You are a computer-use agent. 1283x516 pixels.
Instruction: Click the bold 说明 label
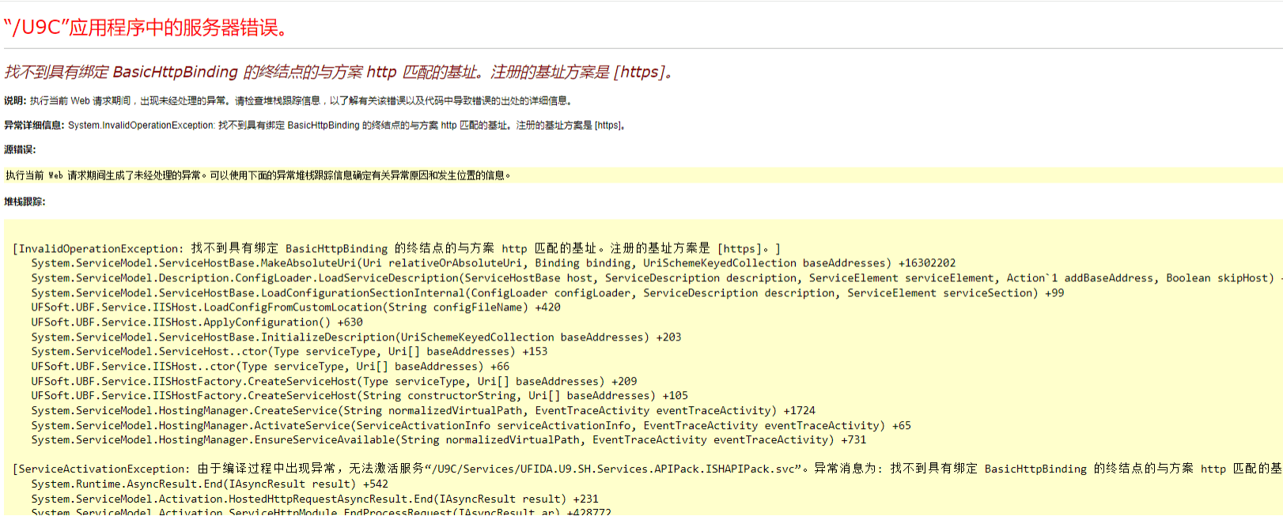pos(15,101)
